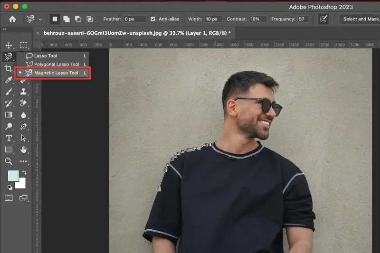Click the Width value field
This screenshot has width=380, height=253.
coord(213,19)
